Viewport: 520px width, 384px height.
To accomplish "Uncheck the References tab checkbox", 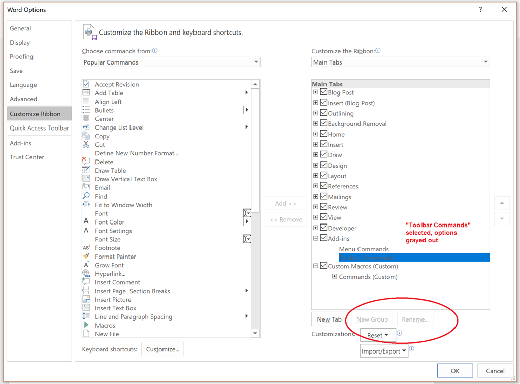I will click(x=323, y=186).
